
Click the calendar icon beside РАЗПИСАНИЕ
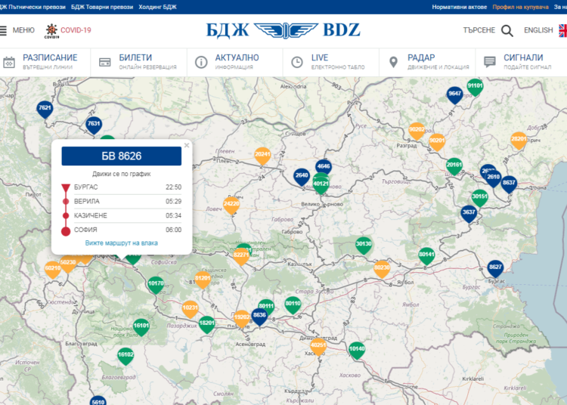pos(9,62)
